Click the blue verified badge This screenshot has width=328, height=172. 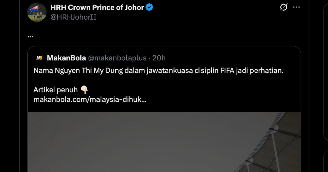(150, 7)
